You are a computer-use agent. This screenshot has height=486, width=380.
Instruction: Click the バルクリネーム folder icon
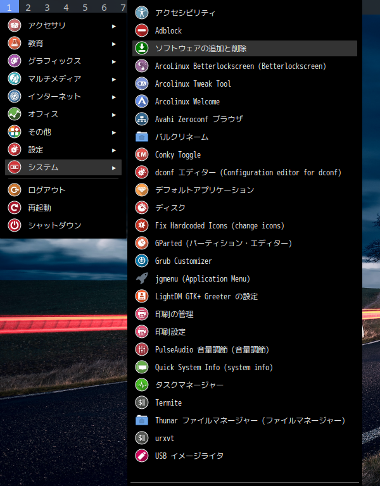point(142,137)
